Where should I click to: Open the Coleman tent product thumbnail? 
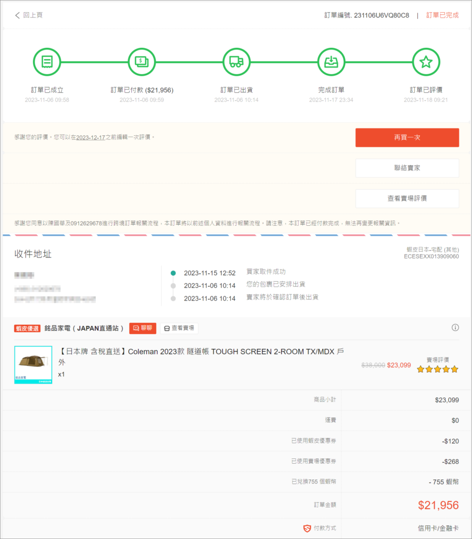pyautogui.click(x=33, y=364)
